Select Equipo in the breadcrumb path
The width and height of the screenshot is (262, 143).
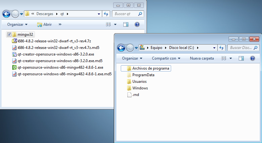pos(156,48)
